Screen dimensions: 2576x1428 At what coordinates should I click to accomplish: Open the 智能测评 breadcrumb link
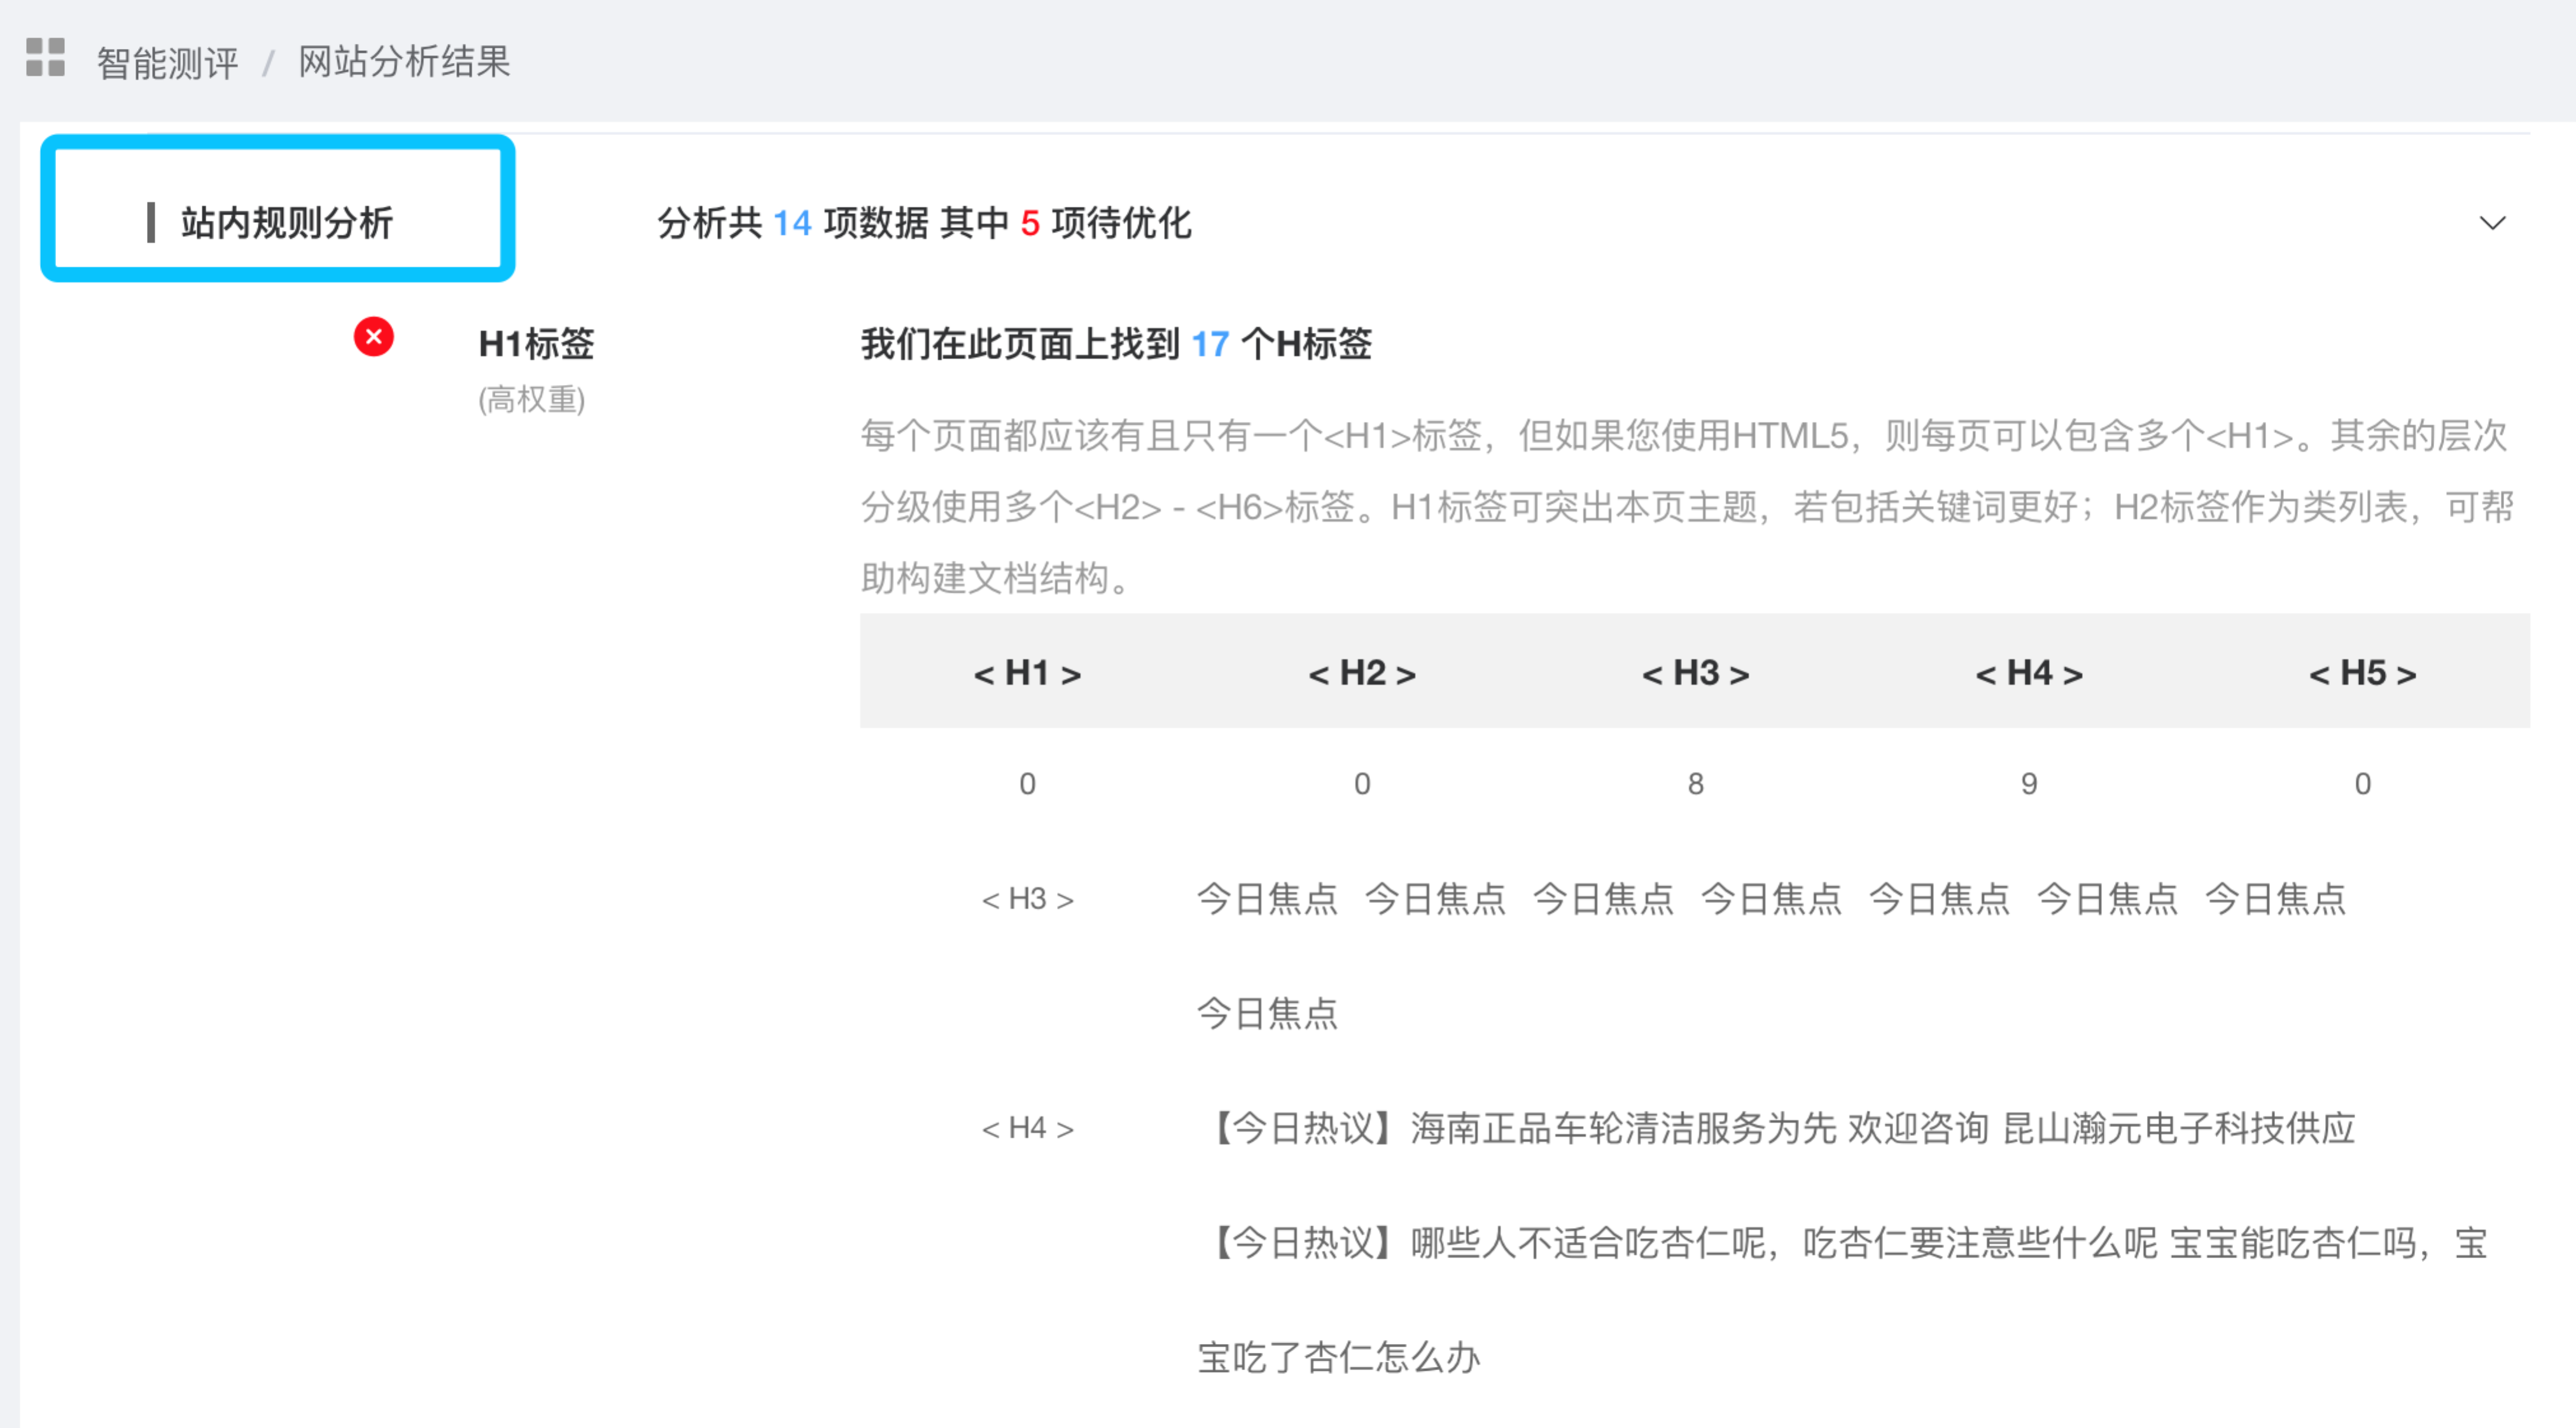point(167,63)
